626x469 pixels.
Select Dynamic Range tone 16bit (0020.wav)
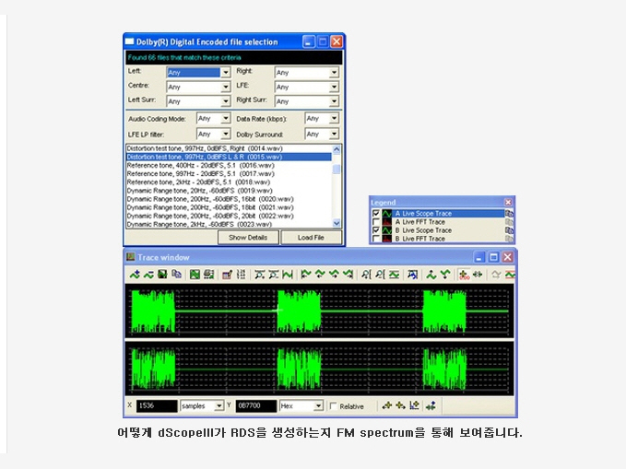click(229, 199)
